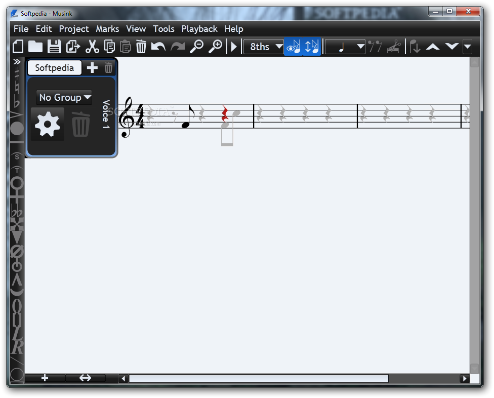
Task: Toggle the vertical arrow note pitch mode
Action: click(312, 47)
